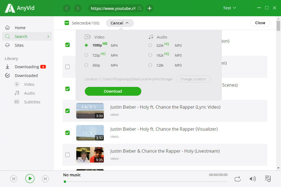Image resolution: width=281 pixels, height=187 pixels.
Task: Click the scrollbar down arrow
Action: coord(278,168)
